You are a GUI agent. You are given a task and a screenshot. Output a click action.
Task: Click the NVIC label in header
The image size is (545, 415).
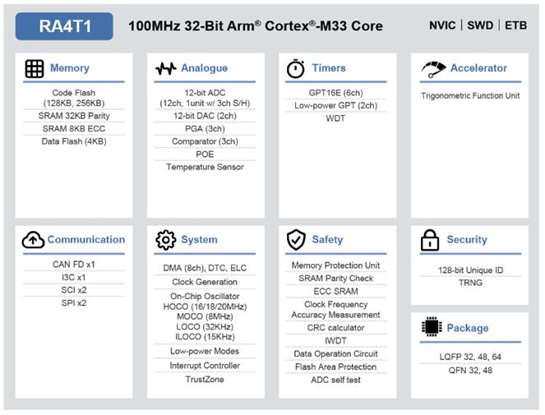(x=442, y=25)
